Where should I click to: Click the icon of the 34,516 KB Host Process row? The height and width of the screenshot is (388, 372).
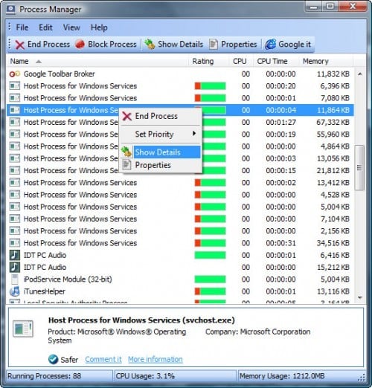coord(15,243)
